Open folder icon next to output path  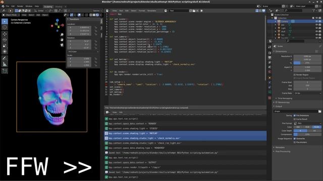click(x=319, y=111)
